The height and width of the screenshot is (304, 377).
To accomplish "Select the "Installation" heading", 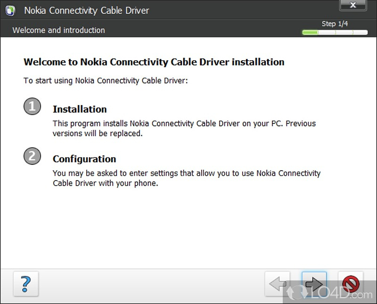I will [80, 109].
